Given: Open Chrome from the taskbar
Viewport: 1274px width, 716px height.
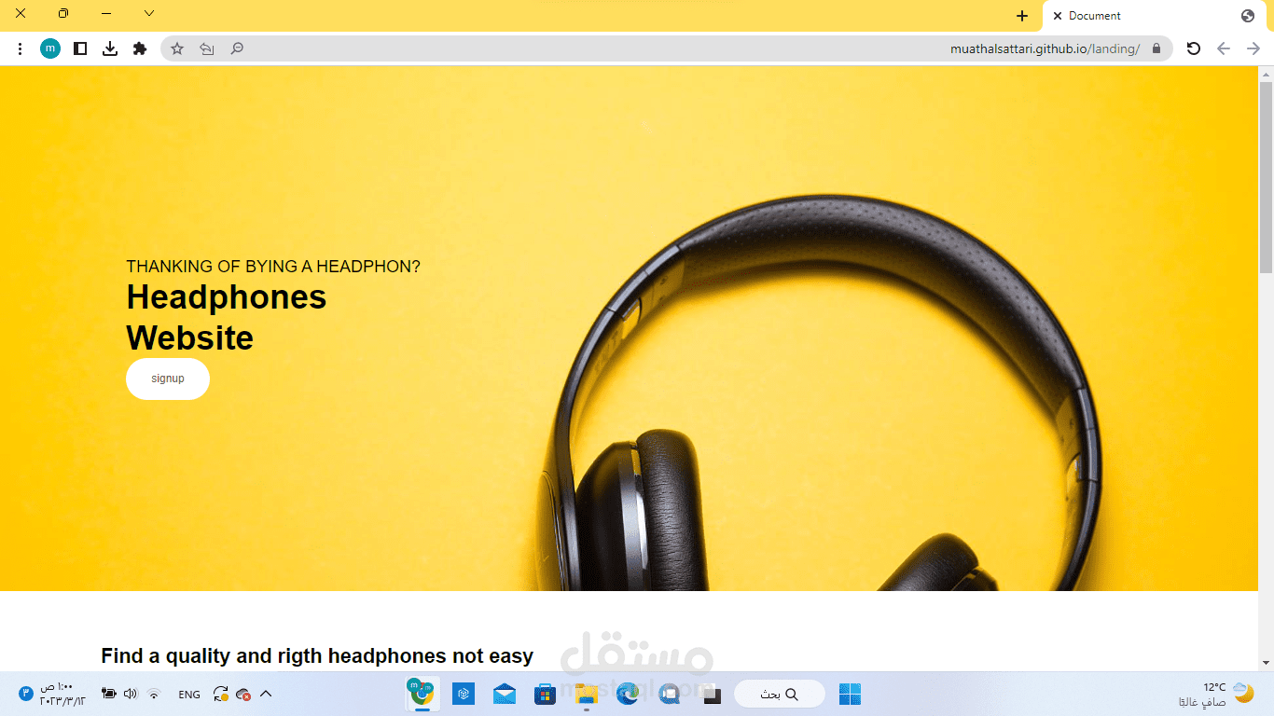Looking at the screenshot, I should pos(423,693).
